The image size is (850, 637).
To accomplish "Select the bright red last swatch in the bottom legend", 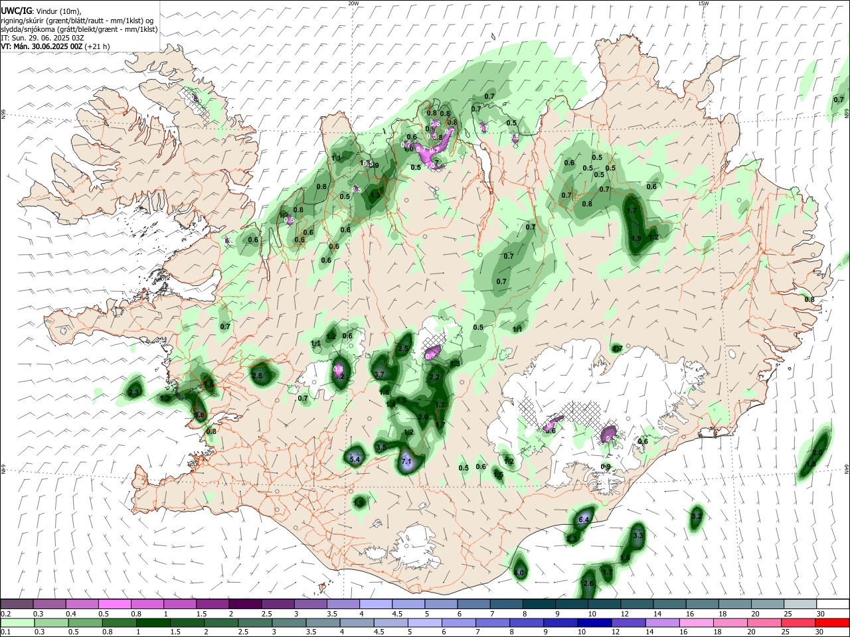I will 832,622.
